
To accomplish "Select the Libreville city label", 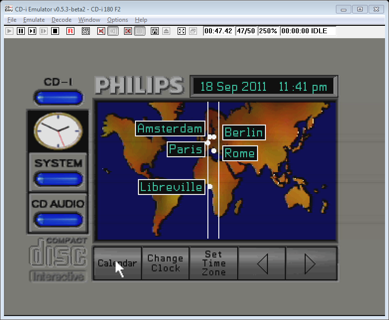I will (172, 187).
